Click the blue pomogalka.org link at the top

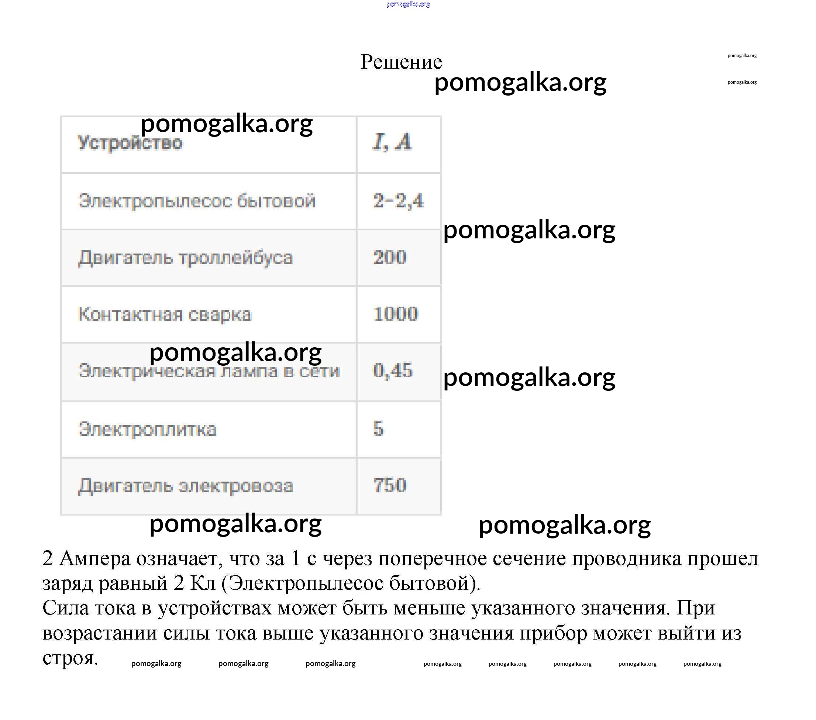408,4
